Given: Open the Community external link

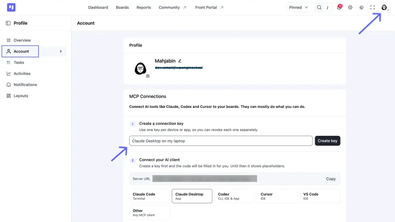Looking at the screenshot, I should (172, 7).
